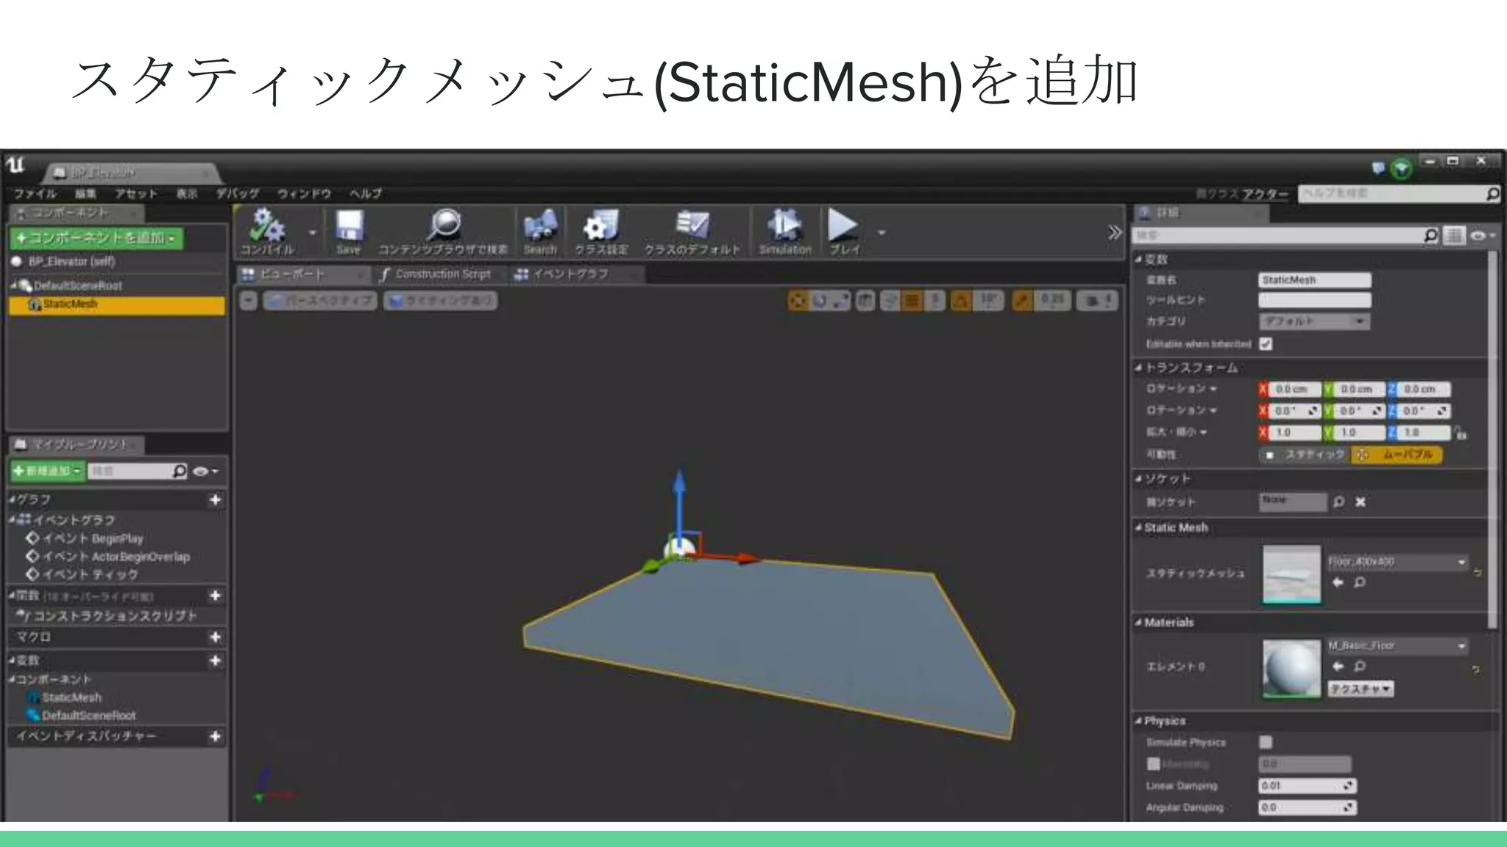Click the surface snapping icon
Image resolution: width=1507 pixels, height=847 pixels.
coord(890,301)
